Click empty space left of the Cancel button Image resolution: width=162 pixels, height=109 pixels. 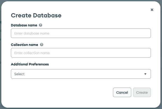[x=66, y=92]
